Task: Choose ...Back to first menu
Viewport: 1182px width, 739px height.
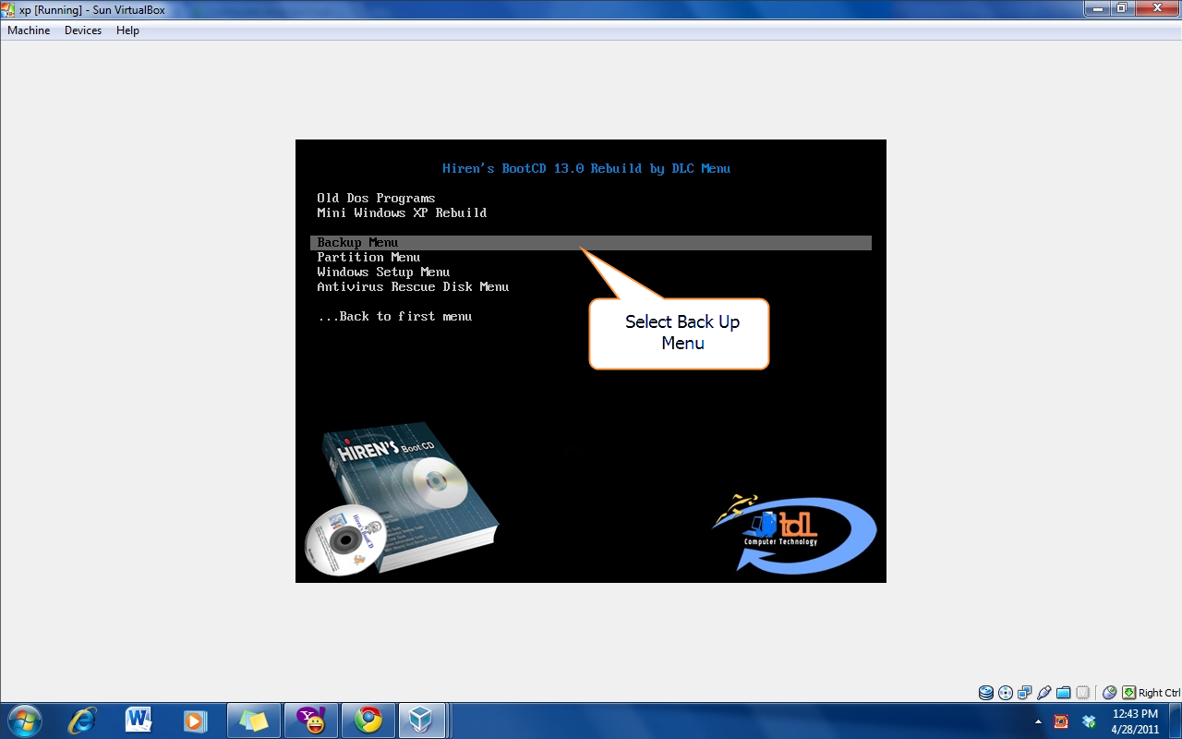Action: [x=394, y=317]
